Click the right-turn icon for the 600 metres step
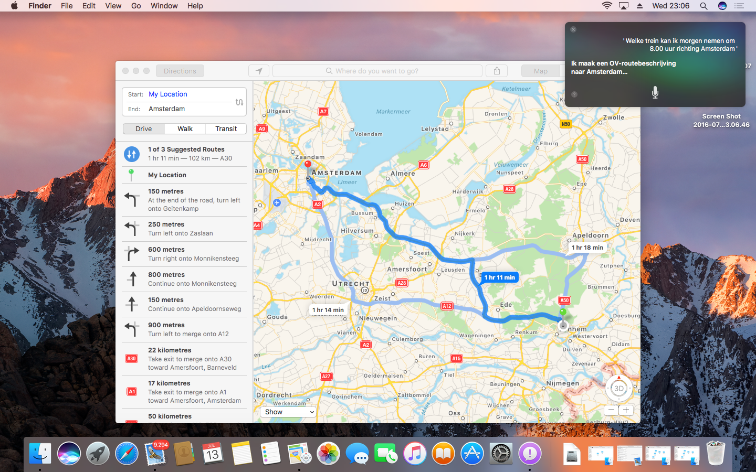 [132, 254]
